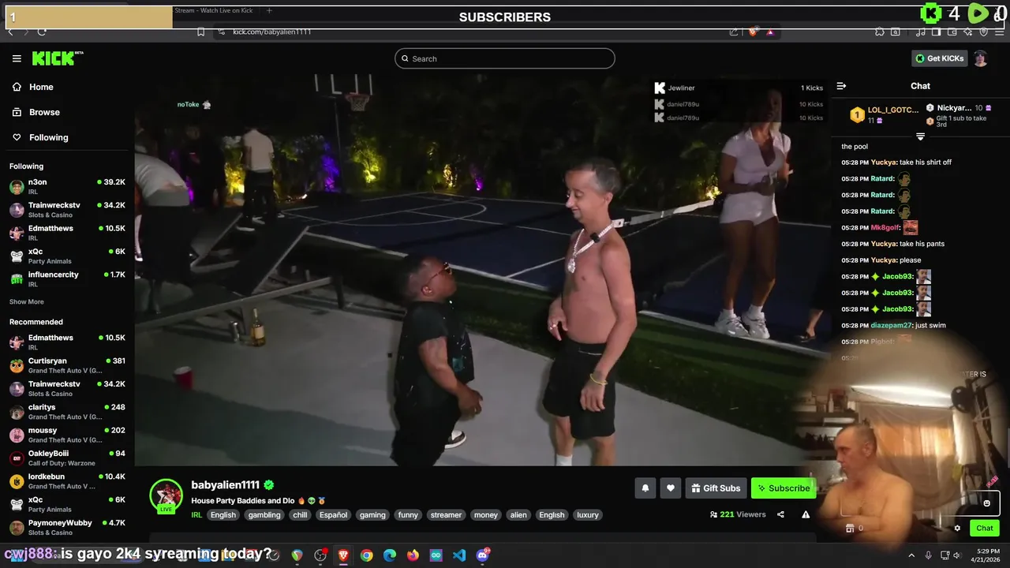Image resolution: width=1010 pixels, height=568 pixels.
Task: Open Google Chrome from taskbar
Action: (366, 555)
